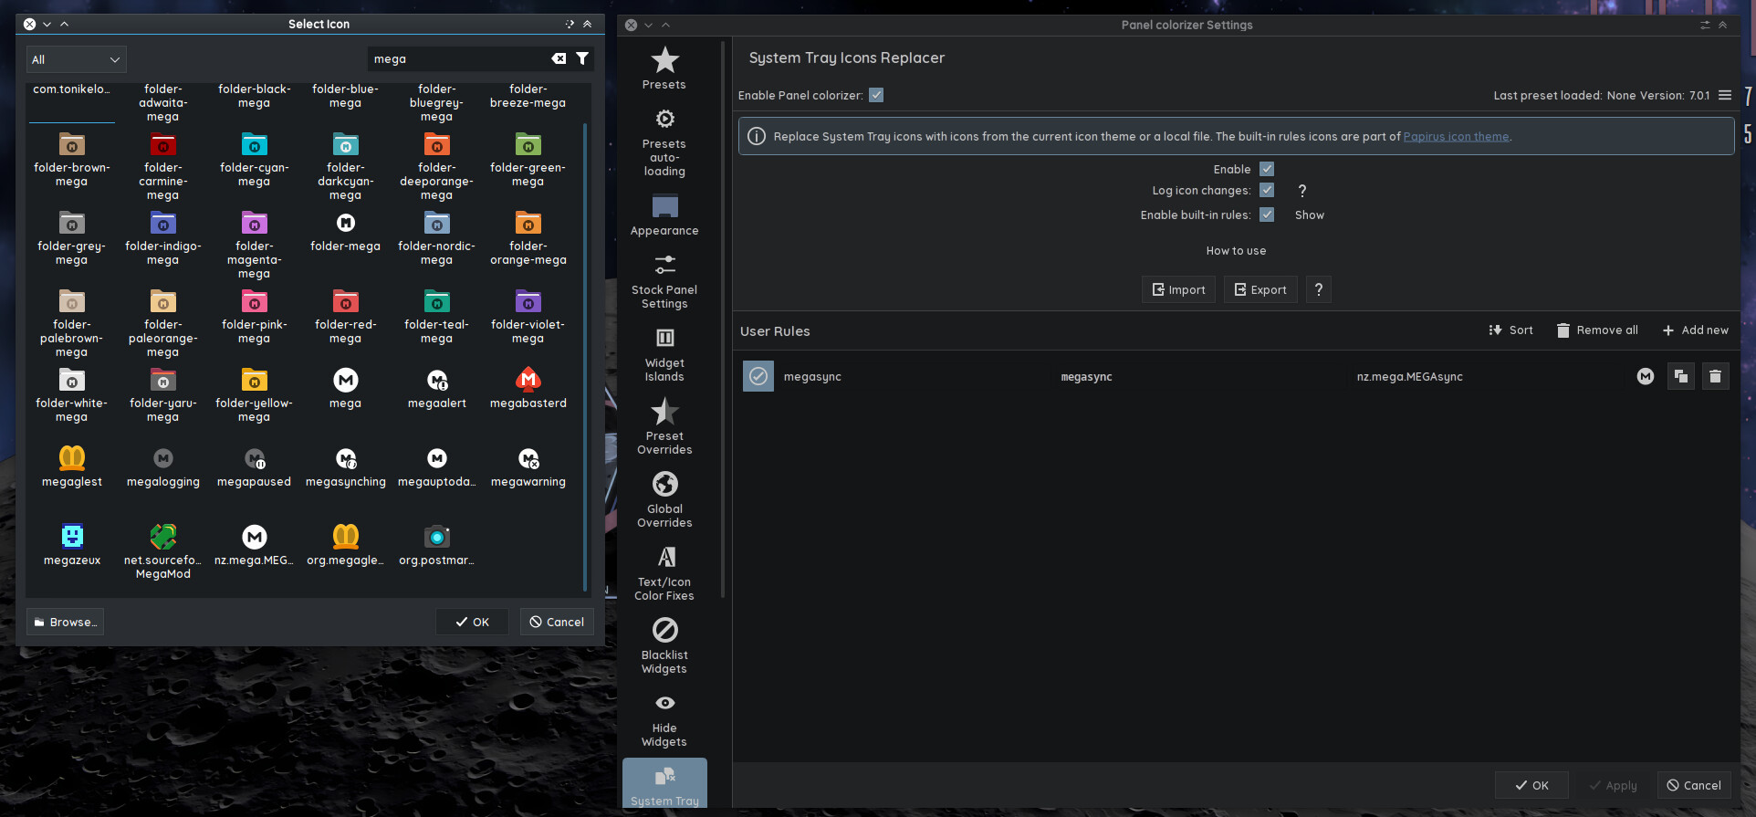
Task: Disable Log icon changes checkbox
Action: pyautogui.click(x=1267, y=190)
